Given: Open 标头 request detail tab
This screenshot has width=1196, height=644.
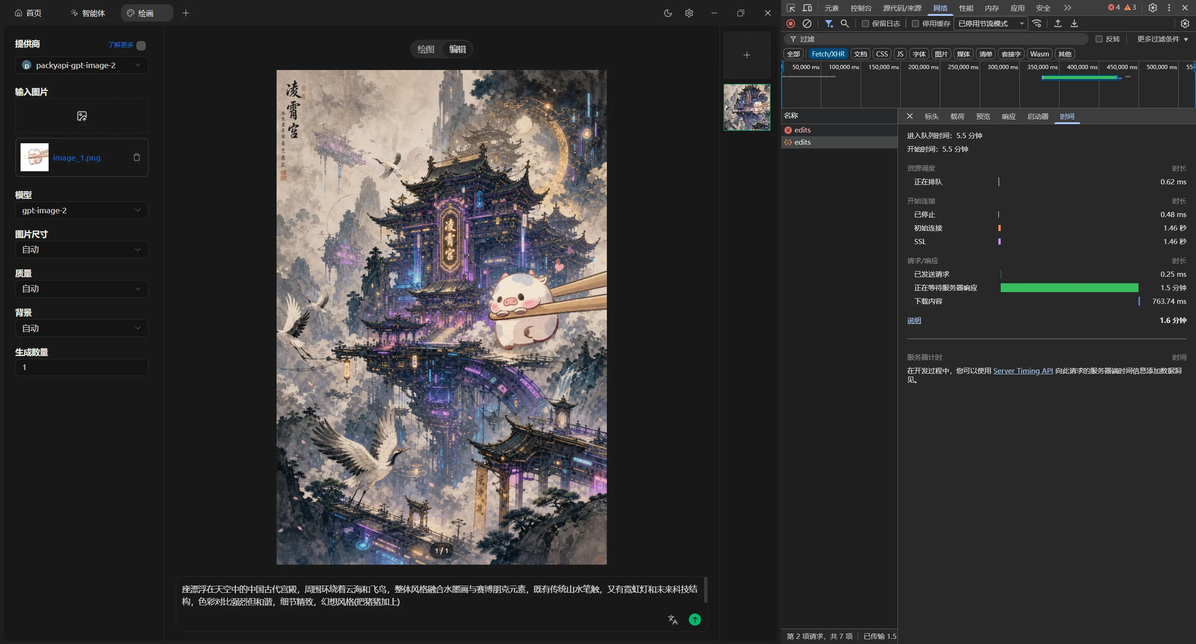Looking at the screenshot, I should click(932, 117).
